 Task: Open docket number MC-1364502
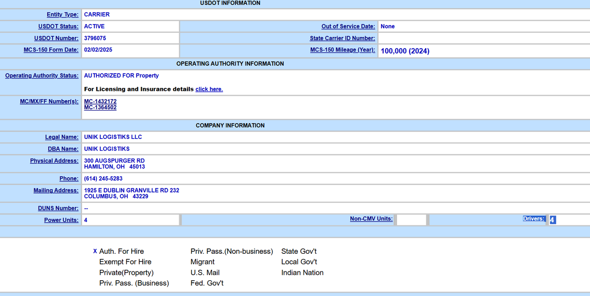point(100,107)
